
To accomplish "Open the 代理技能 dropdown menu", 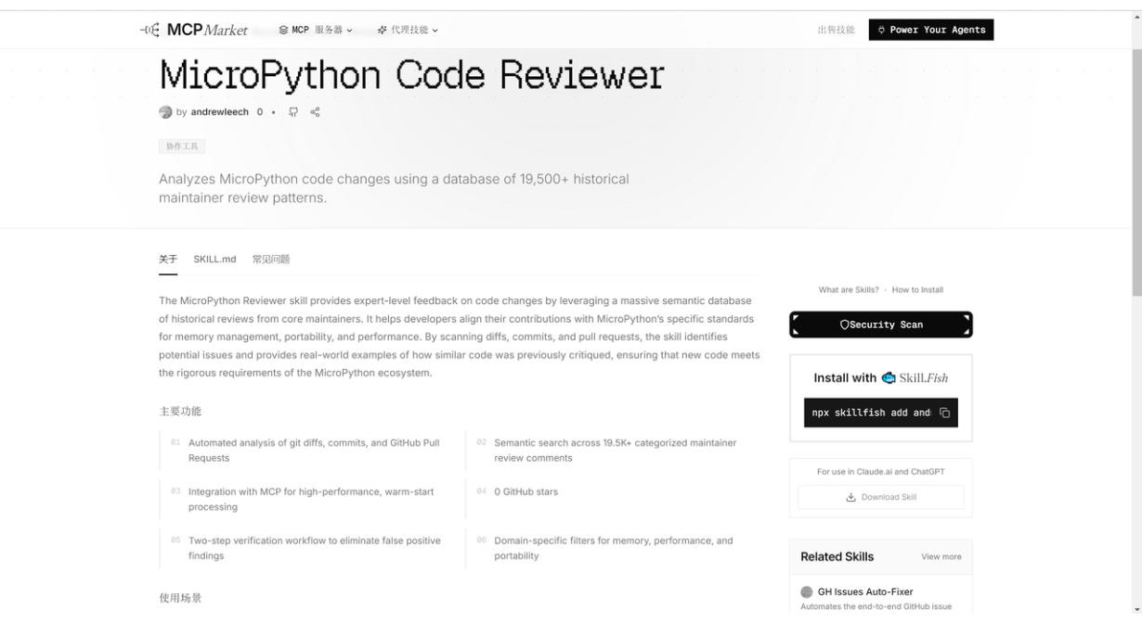I will 408,30.
